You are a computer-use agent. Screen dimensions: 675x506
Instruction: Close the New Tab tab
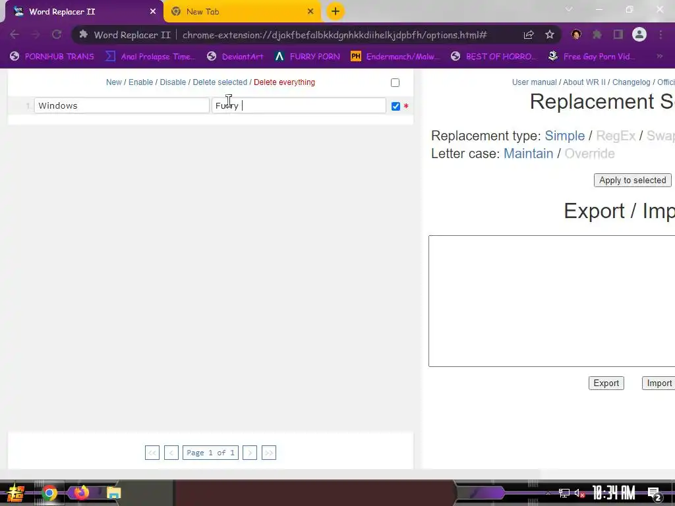[310, 12]
